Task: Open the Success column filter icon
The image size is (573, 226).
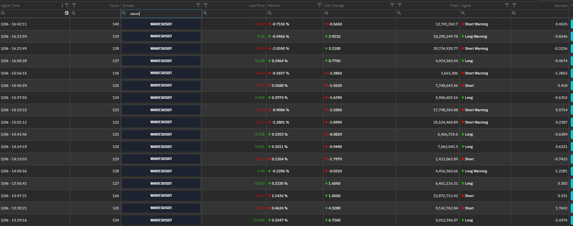Action: click(514, 5)
